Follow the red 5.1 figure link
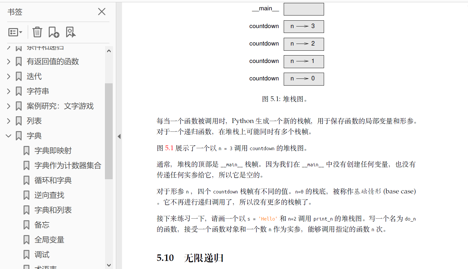The height and width of the screenshot is (269, 468). (x=169, y=148)
